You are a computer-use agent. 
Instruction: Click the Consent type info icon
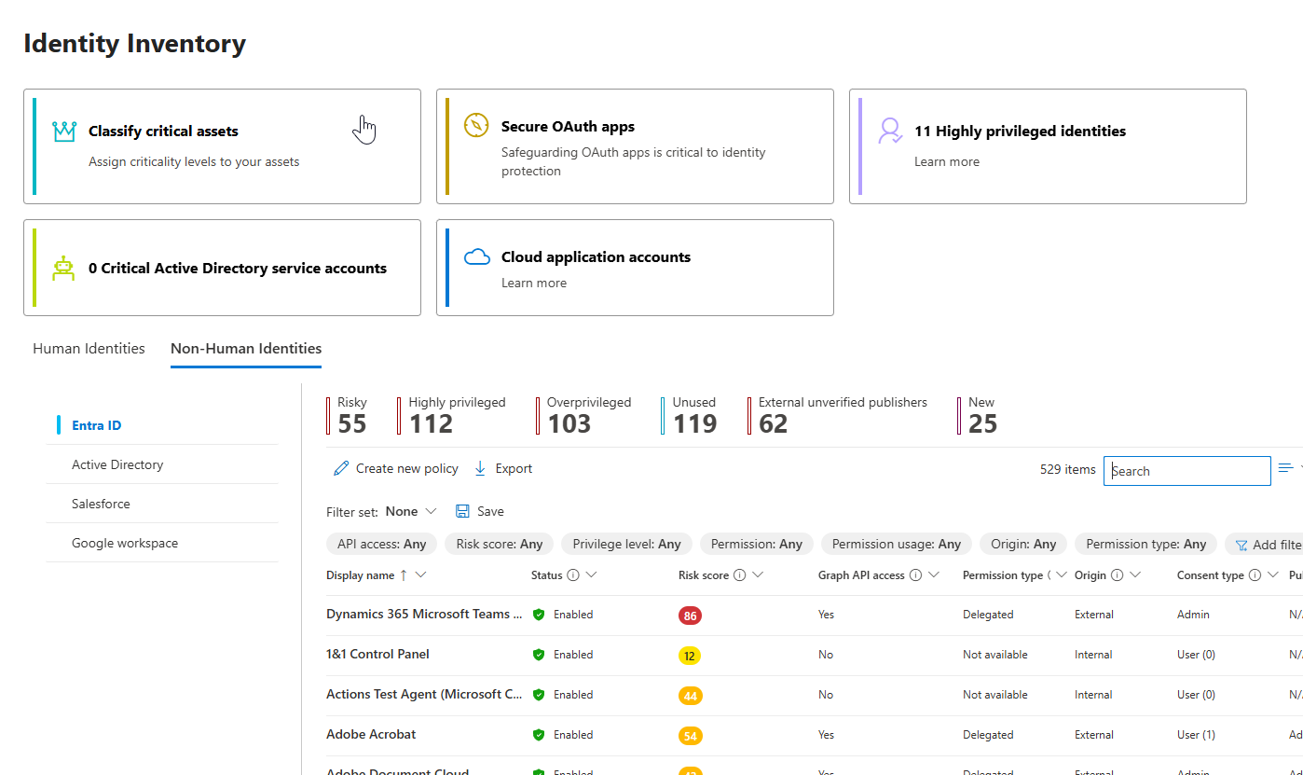pos(1255,575)
